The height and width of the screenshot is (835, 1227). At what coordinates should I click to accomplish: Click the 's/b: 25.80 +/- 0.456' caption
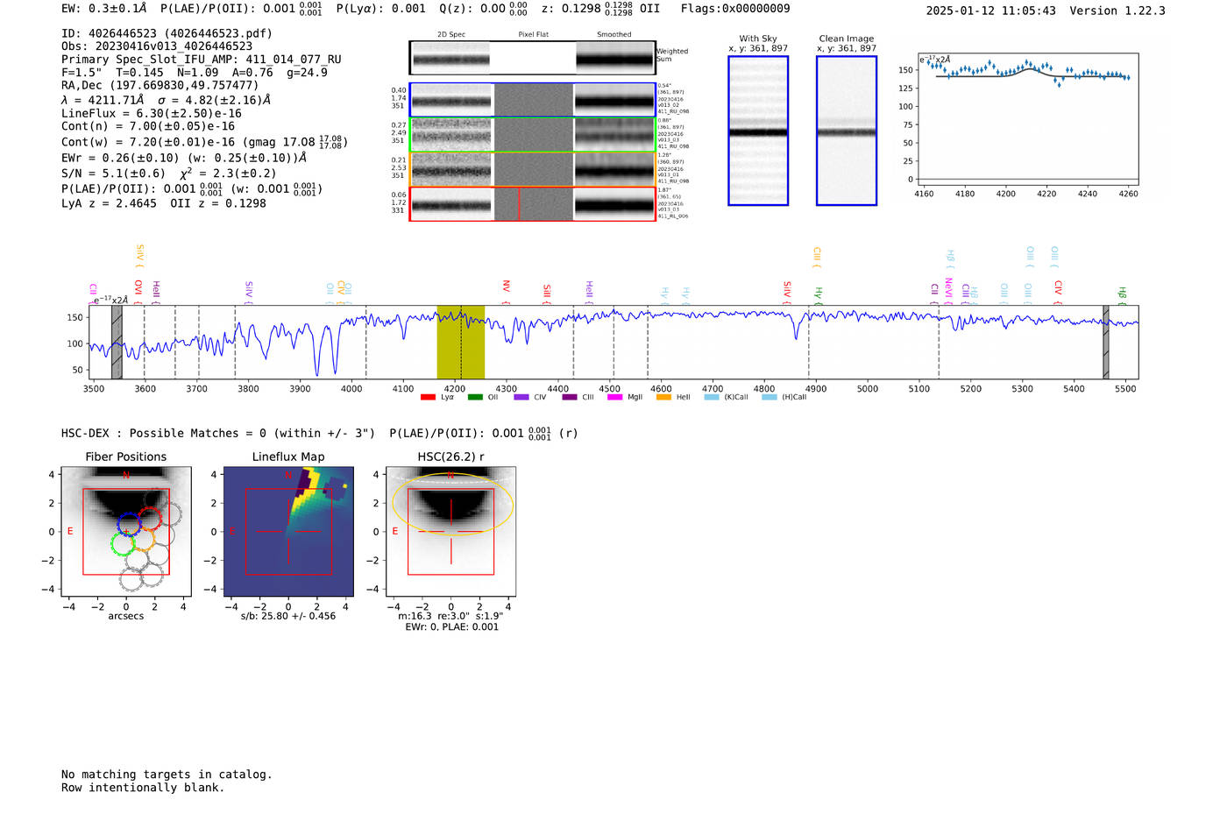click(288, 616)
